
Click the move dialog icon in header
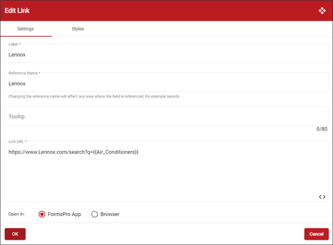click(x=322, y=11)
